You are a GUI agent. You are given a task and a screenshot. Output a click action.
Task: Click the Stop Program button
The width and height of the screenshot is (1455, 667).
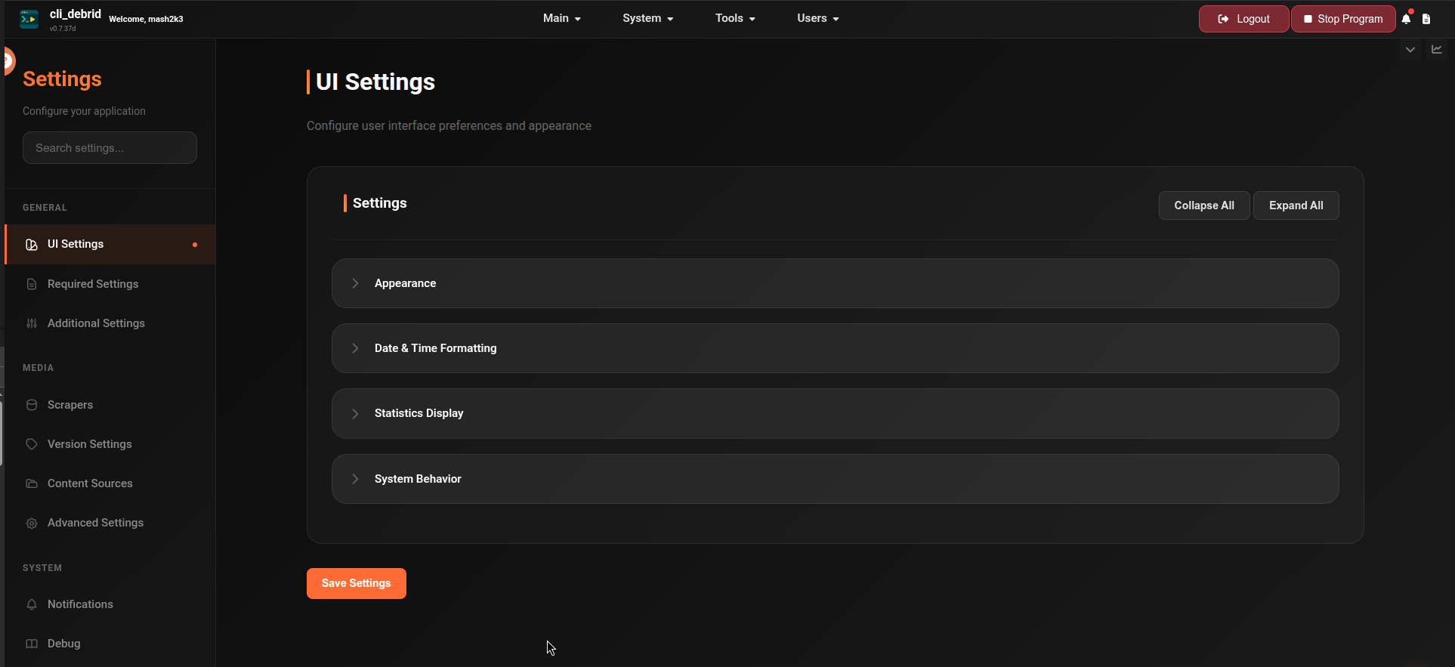1343,19
